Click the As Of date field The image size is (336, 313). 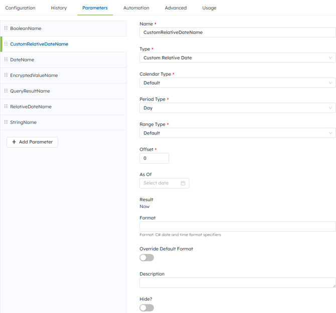point(164,183)
